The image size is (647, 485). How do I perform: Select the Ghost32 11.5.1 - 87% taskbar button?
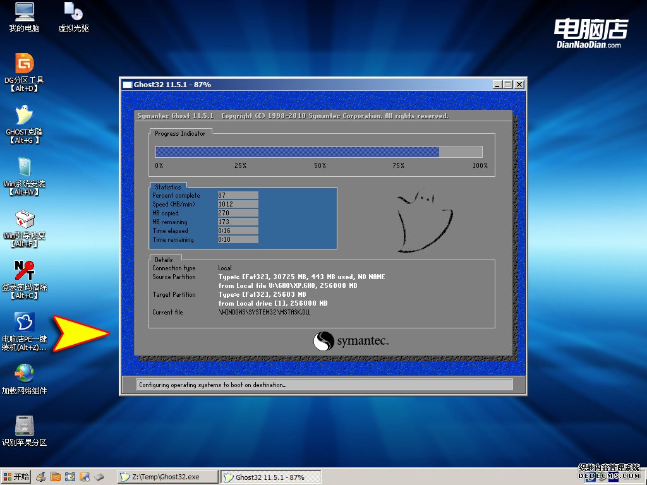pos(270,477)
